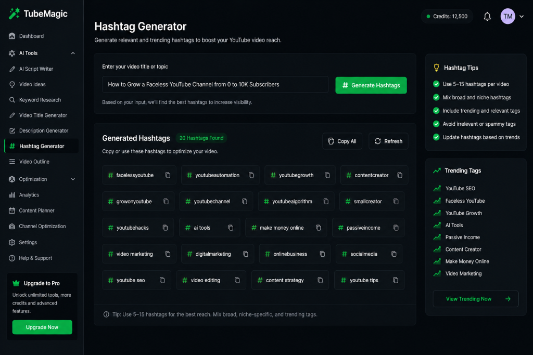533x355 pixels.
Task: Click the TubeMagic wand logo
Action: [14, 14]
